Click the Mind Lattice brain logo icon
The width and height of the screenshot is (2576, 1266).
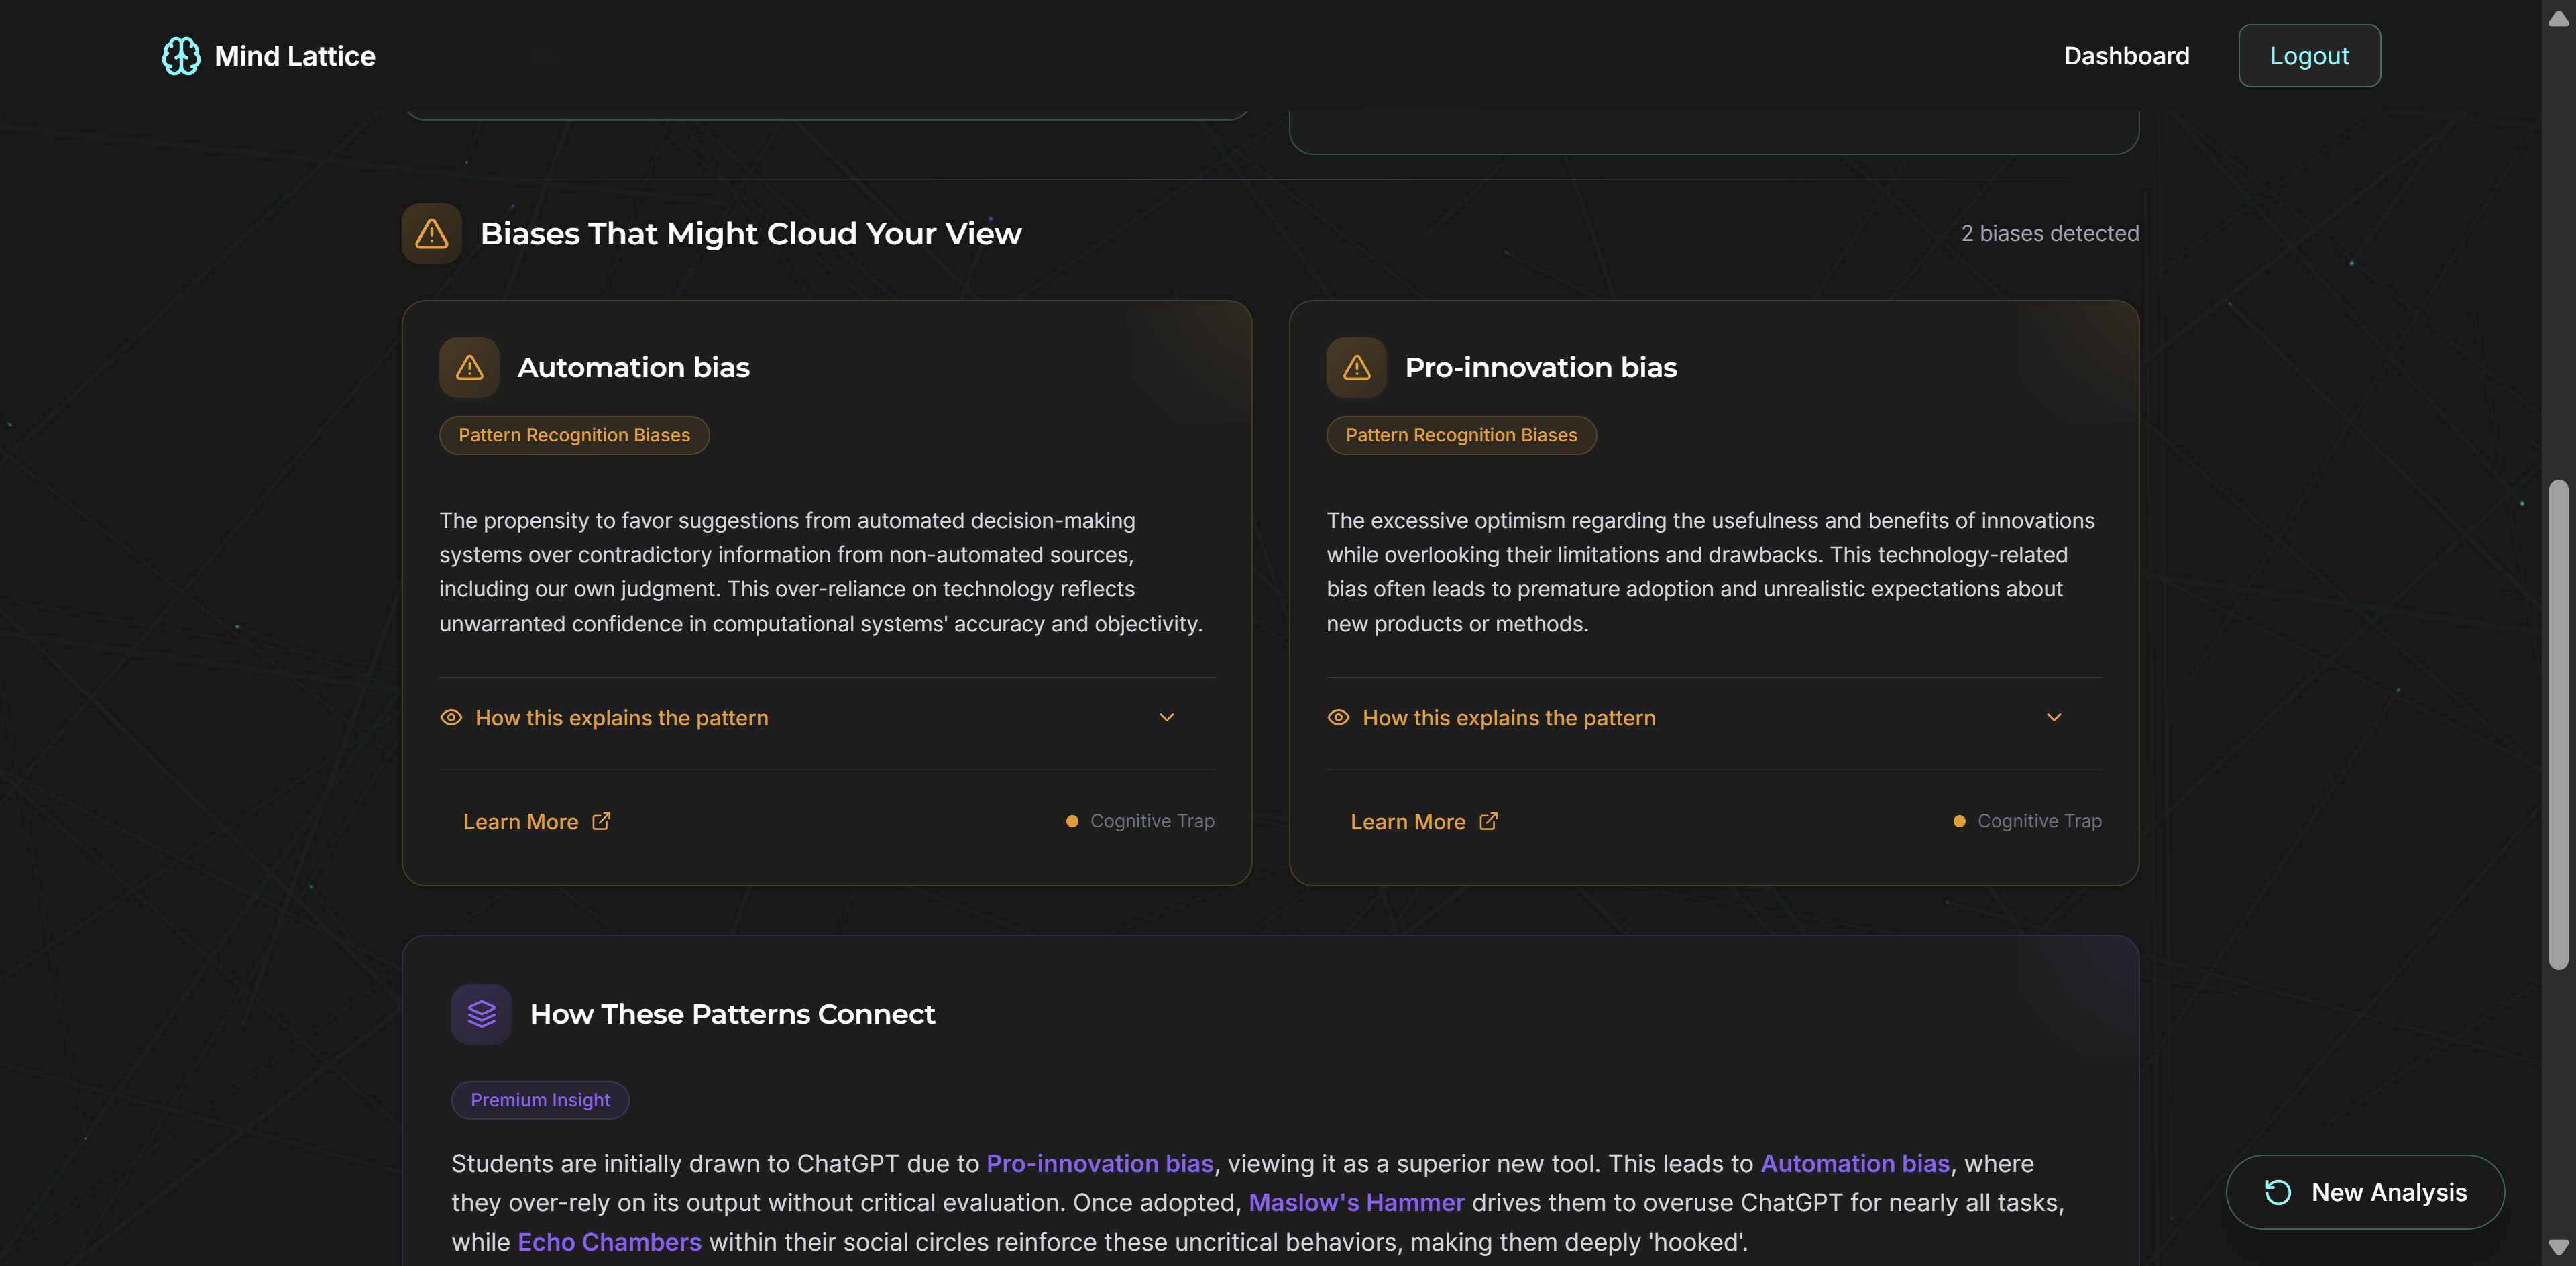181,56
